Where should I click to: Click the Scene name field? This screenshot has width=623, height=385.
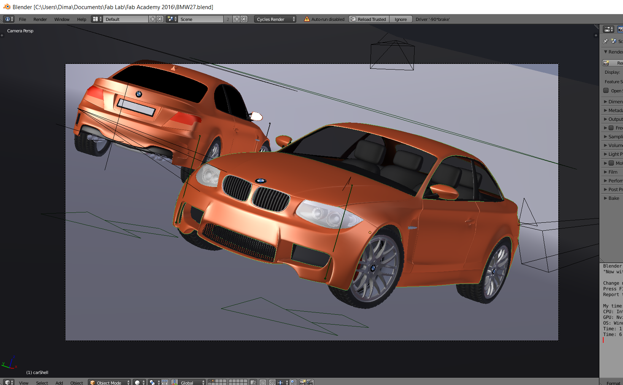(x=201, y=19)
